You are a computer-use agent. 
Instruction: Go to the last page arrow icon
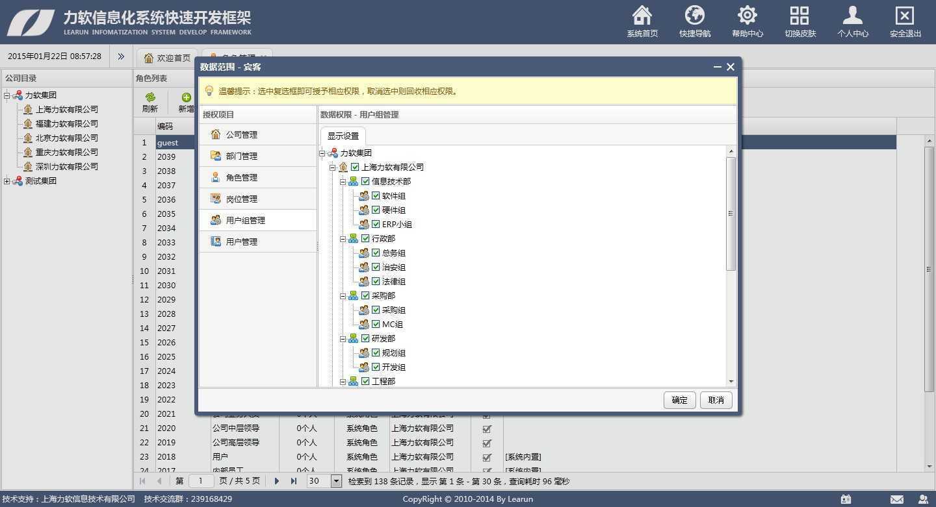coord(294,481)
